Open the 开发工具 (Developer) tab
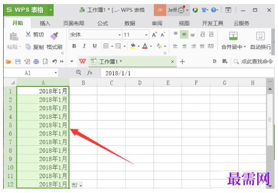Image resolution: width=278 pixels, height=193 pixels. (x=213, y=23)
